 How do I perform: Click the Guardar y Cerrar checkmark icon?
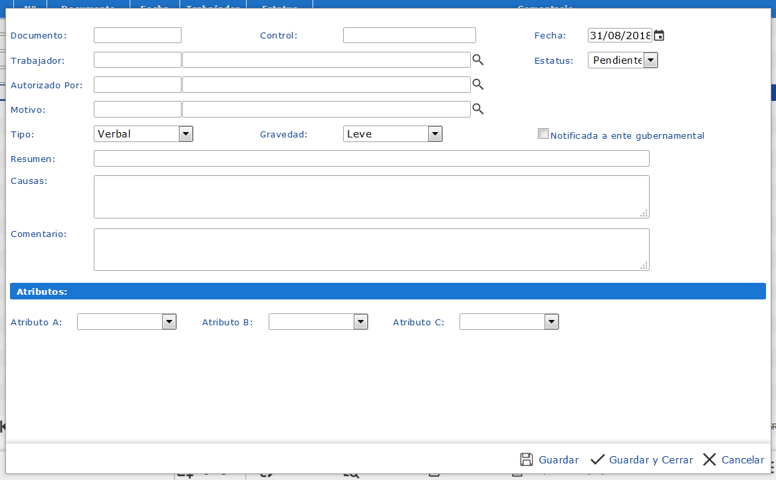pos(598,459)
